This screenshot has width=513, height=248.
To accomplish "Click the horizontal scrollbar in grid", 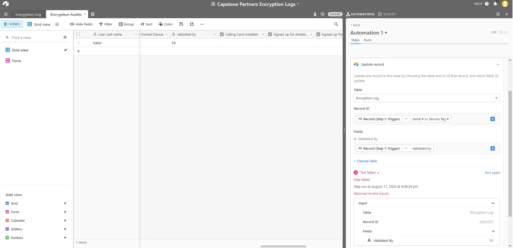I will point(283,246).
